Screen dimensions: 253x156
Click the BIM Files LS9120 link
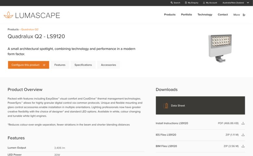point(166,146)
